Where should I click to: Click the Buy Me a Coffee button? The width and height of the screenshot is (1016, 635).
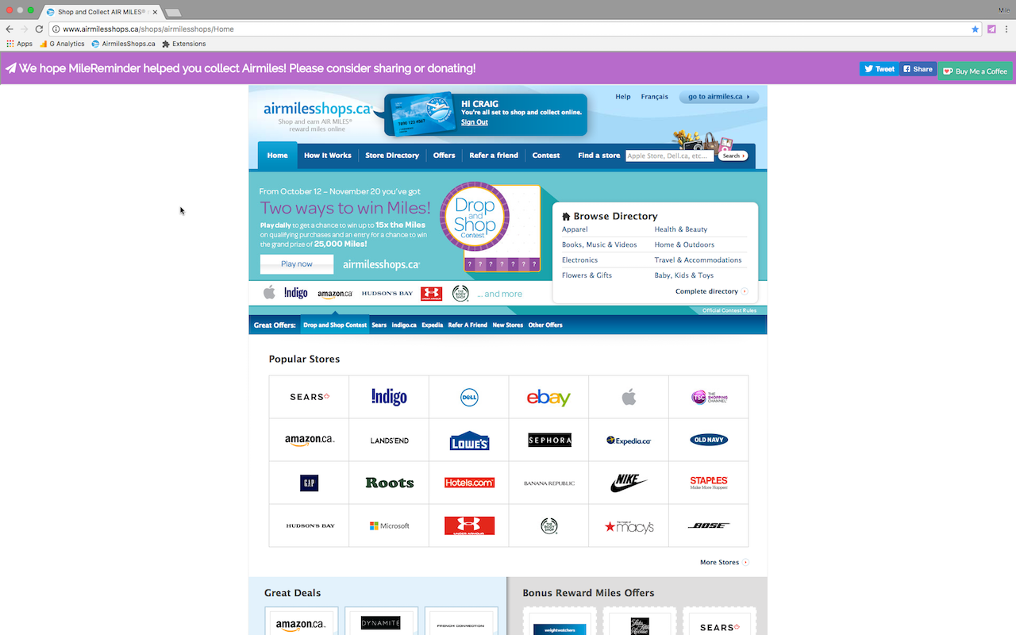click(x=975, y=71)
